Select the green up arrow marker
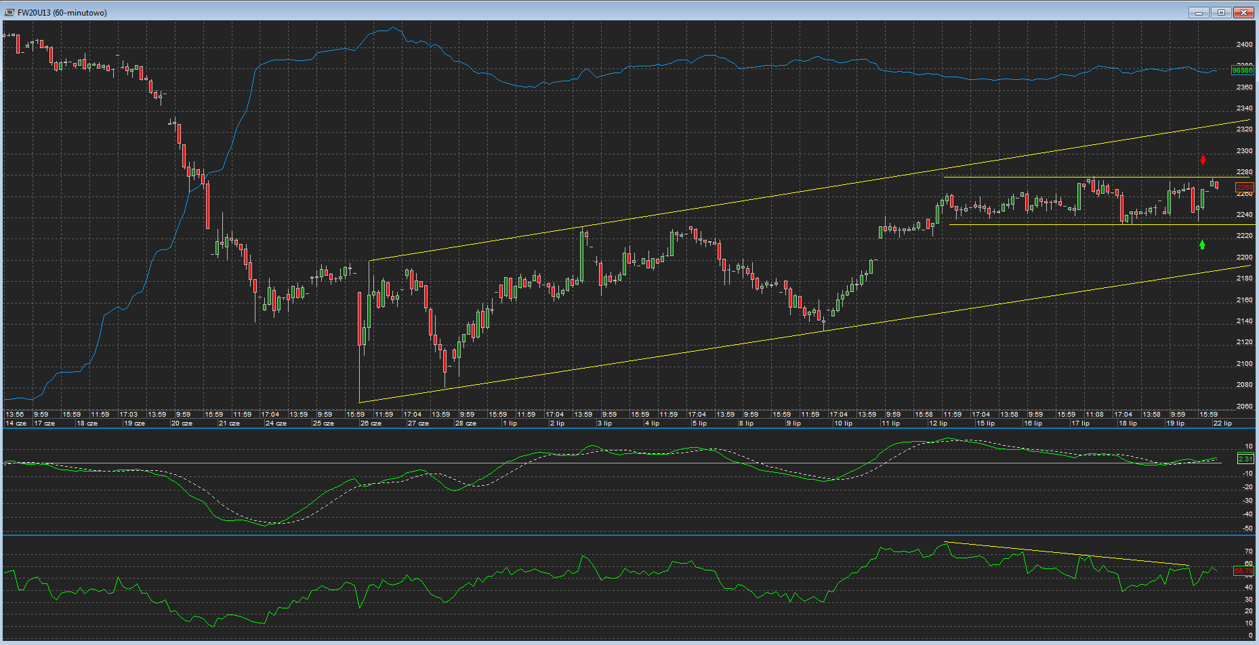Viewport: 1259px width, 645px height. (x=1202, y=245)
